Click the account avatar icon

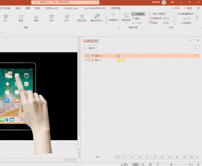click(164, 2)
